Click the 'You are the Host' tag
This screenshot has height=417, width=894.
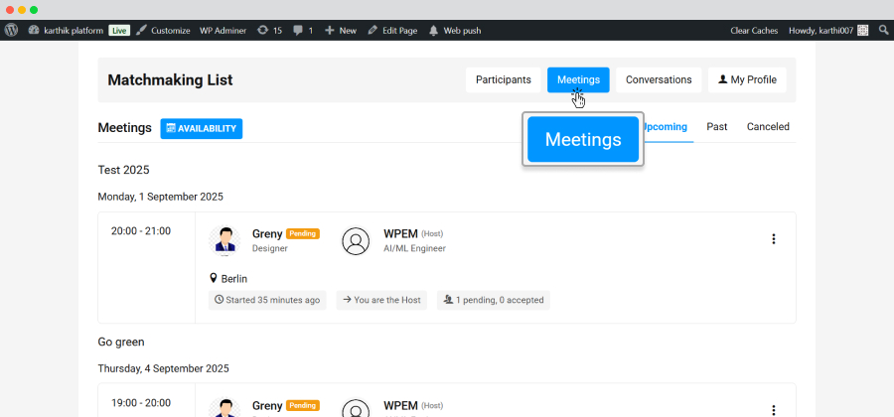click(381, 300)
